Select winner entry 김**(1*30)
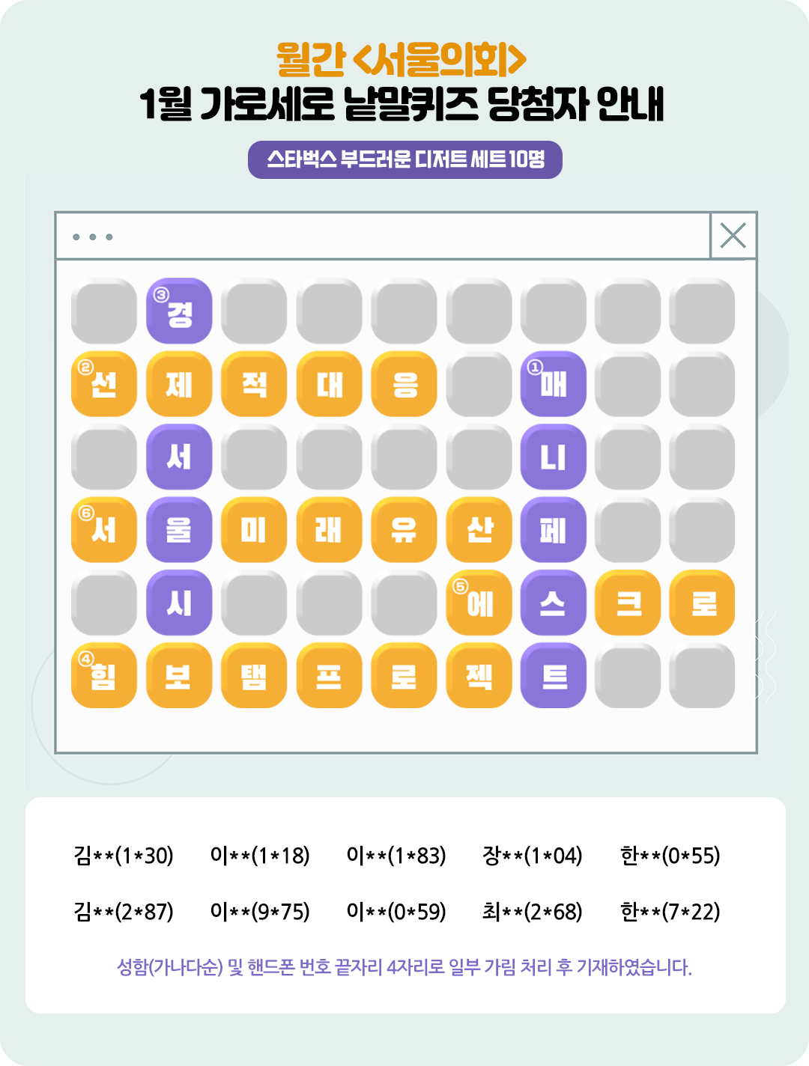Viewport: 809px width, 1066px height. (124, 855)
